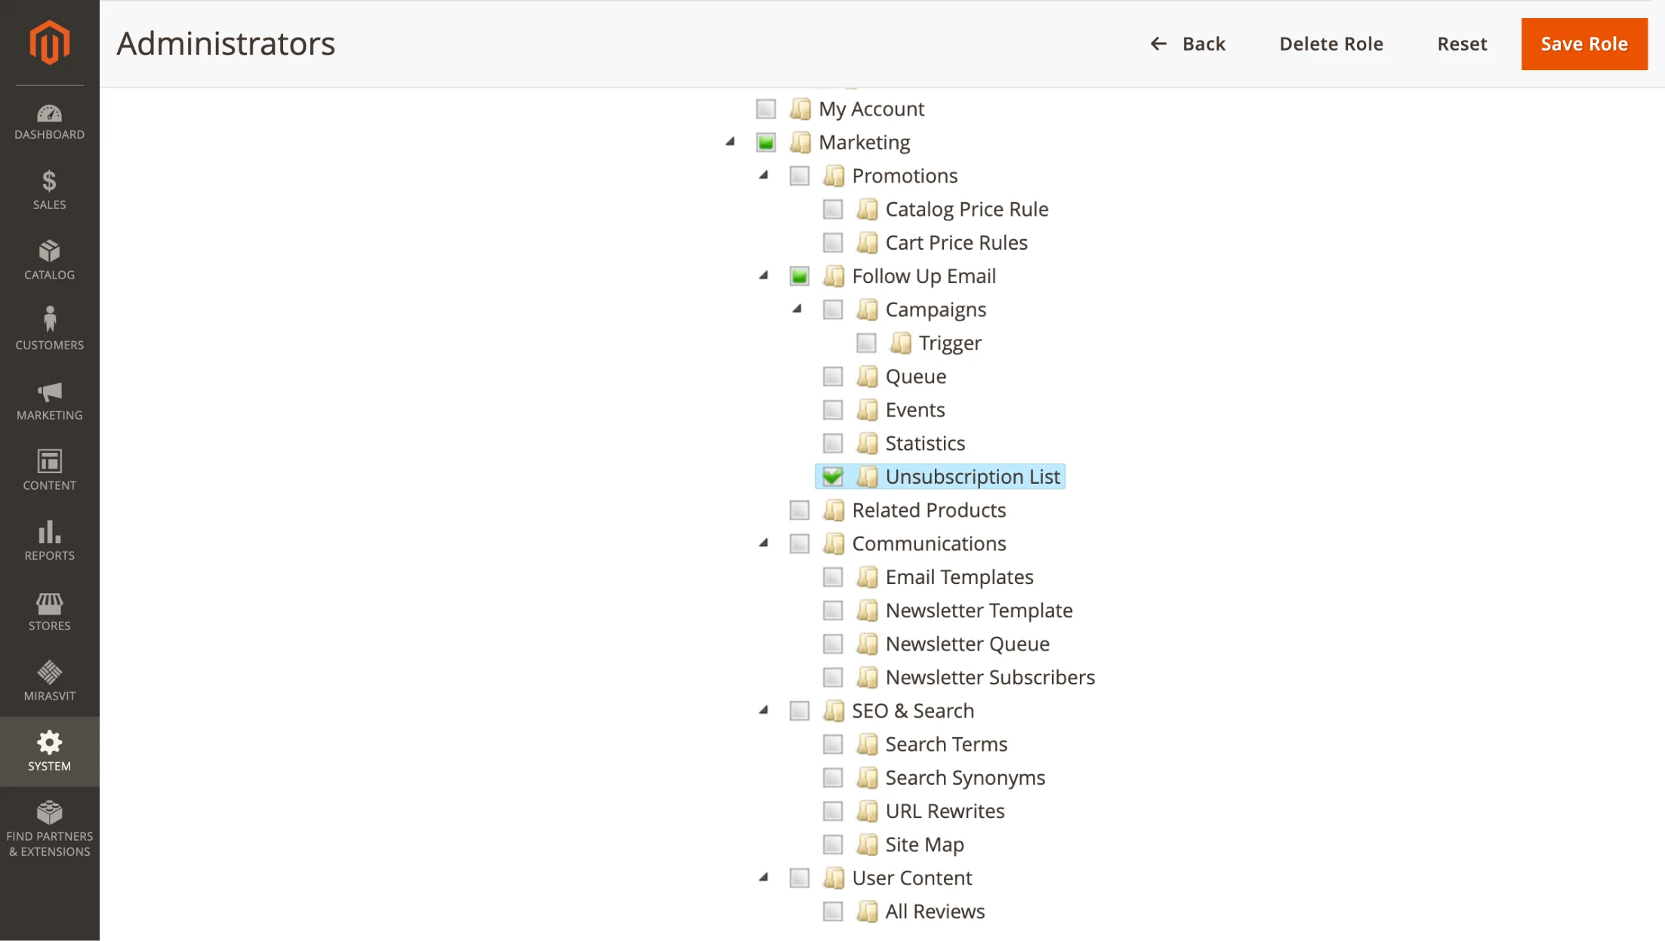The height and width of the screenshot is (941, 1665).
Task: Collapse the Follow Up Email node
Action: tap(763, 276)
